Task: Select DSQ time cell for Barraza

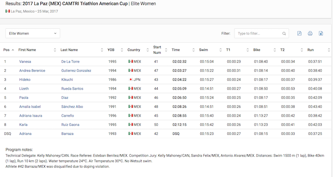Action: [x=176, y=134]
